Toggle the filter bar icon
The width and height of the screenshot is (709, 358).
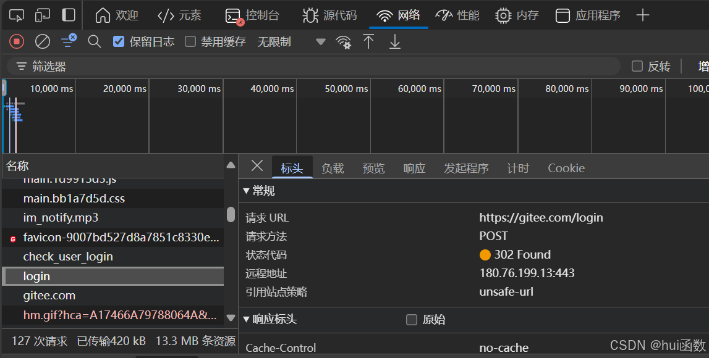pos(69,41)
